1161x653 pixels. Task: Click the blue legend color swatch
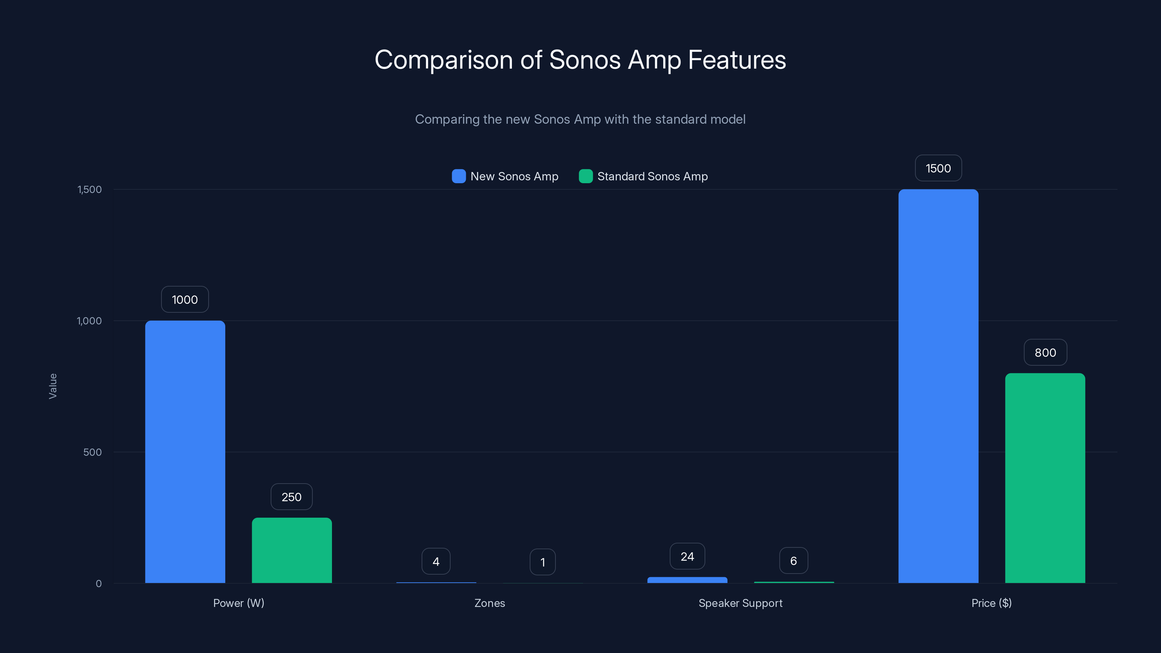pyautogui.click(x=458, y=176)
